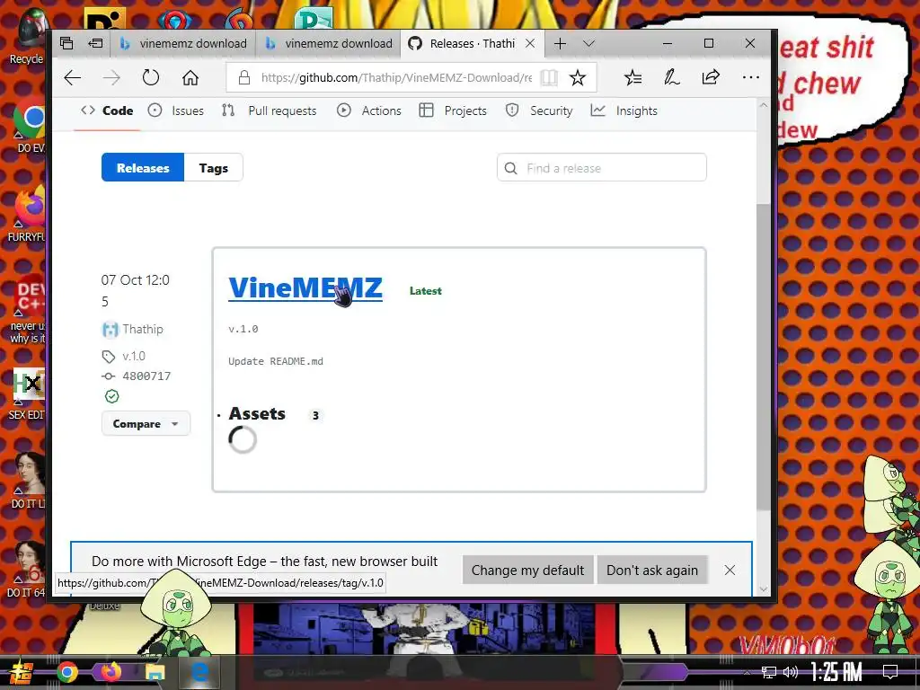Click the Edge taskbar icon
Screen dimensions: 920x690
click(x=199, y=672)
